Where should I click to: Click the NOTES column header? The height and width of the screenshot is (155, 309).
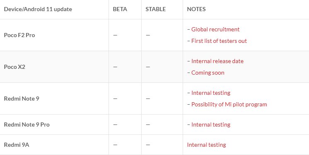click(x=196, y=9)
